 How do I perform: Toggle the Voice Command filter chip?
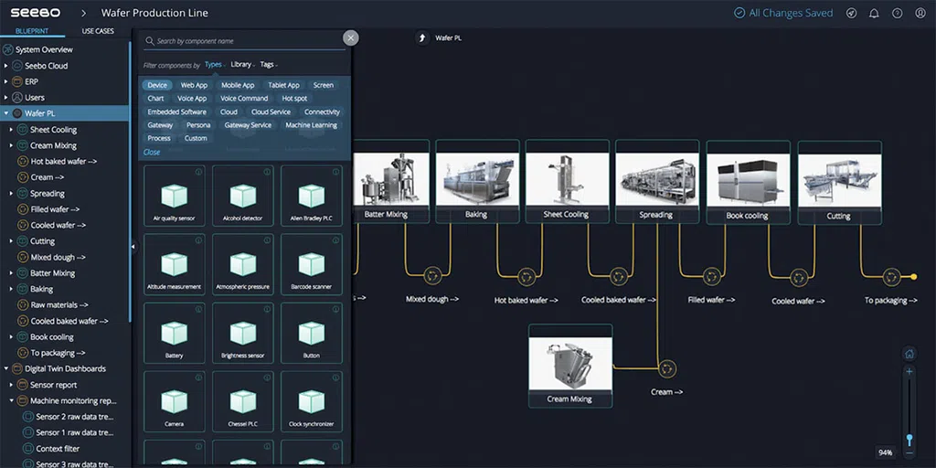click(244, 99)
